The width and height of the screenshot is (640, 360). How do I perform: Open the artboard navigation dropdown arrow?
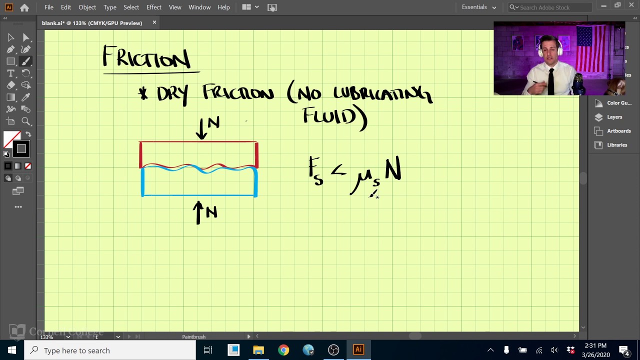point(118,337)
